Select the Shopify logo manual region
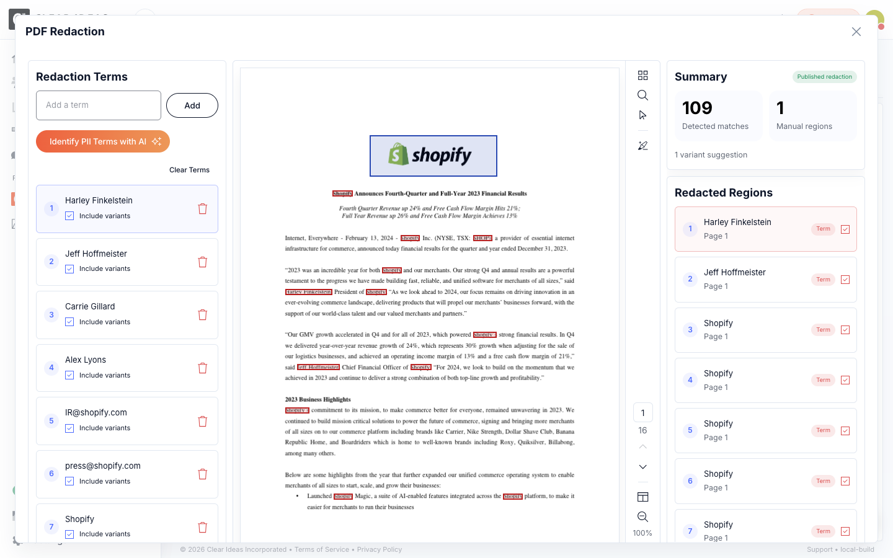This screenshot has width=893, height=558. pyautogui.click(x=433, y=156)
